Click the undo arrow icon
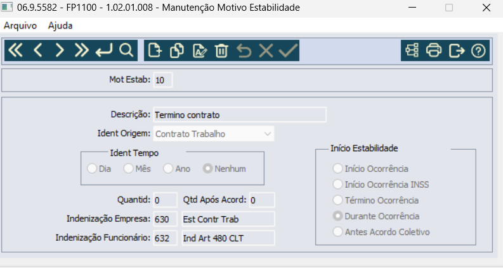This screenshot has height=268, width=503. pyautogui.click(x=244, y=51)
